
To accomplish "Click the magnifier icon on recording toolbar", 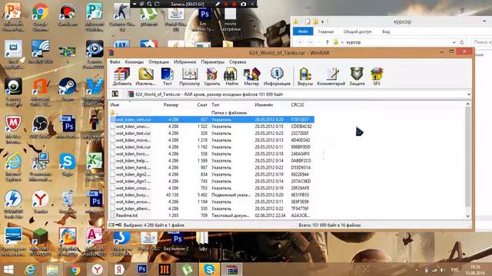I will [x=149, y=4].
